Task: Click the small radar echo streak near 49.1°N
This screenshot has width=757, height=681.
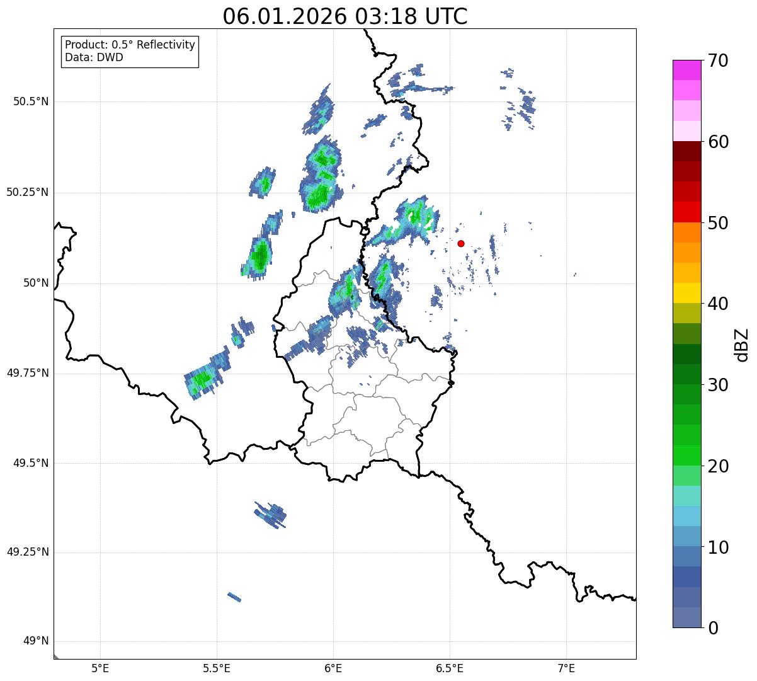Action: point(234,597)
